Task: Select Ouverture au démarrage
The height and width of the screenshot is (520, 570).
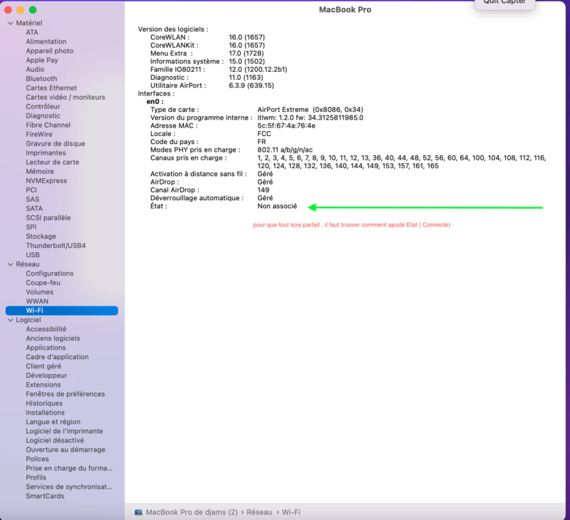Action: coord(66,449)
